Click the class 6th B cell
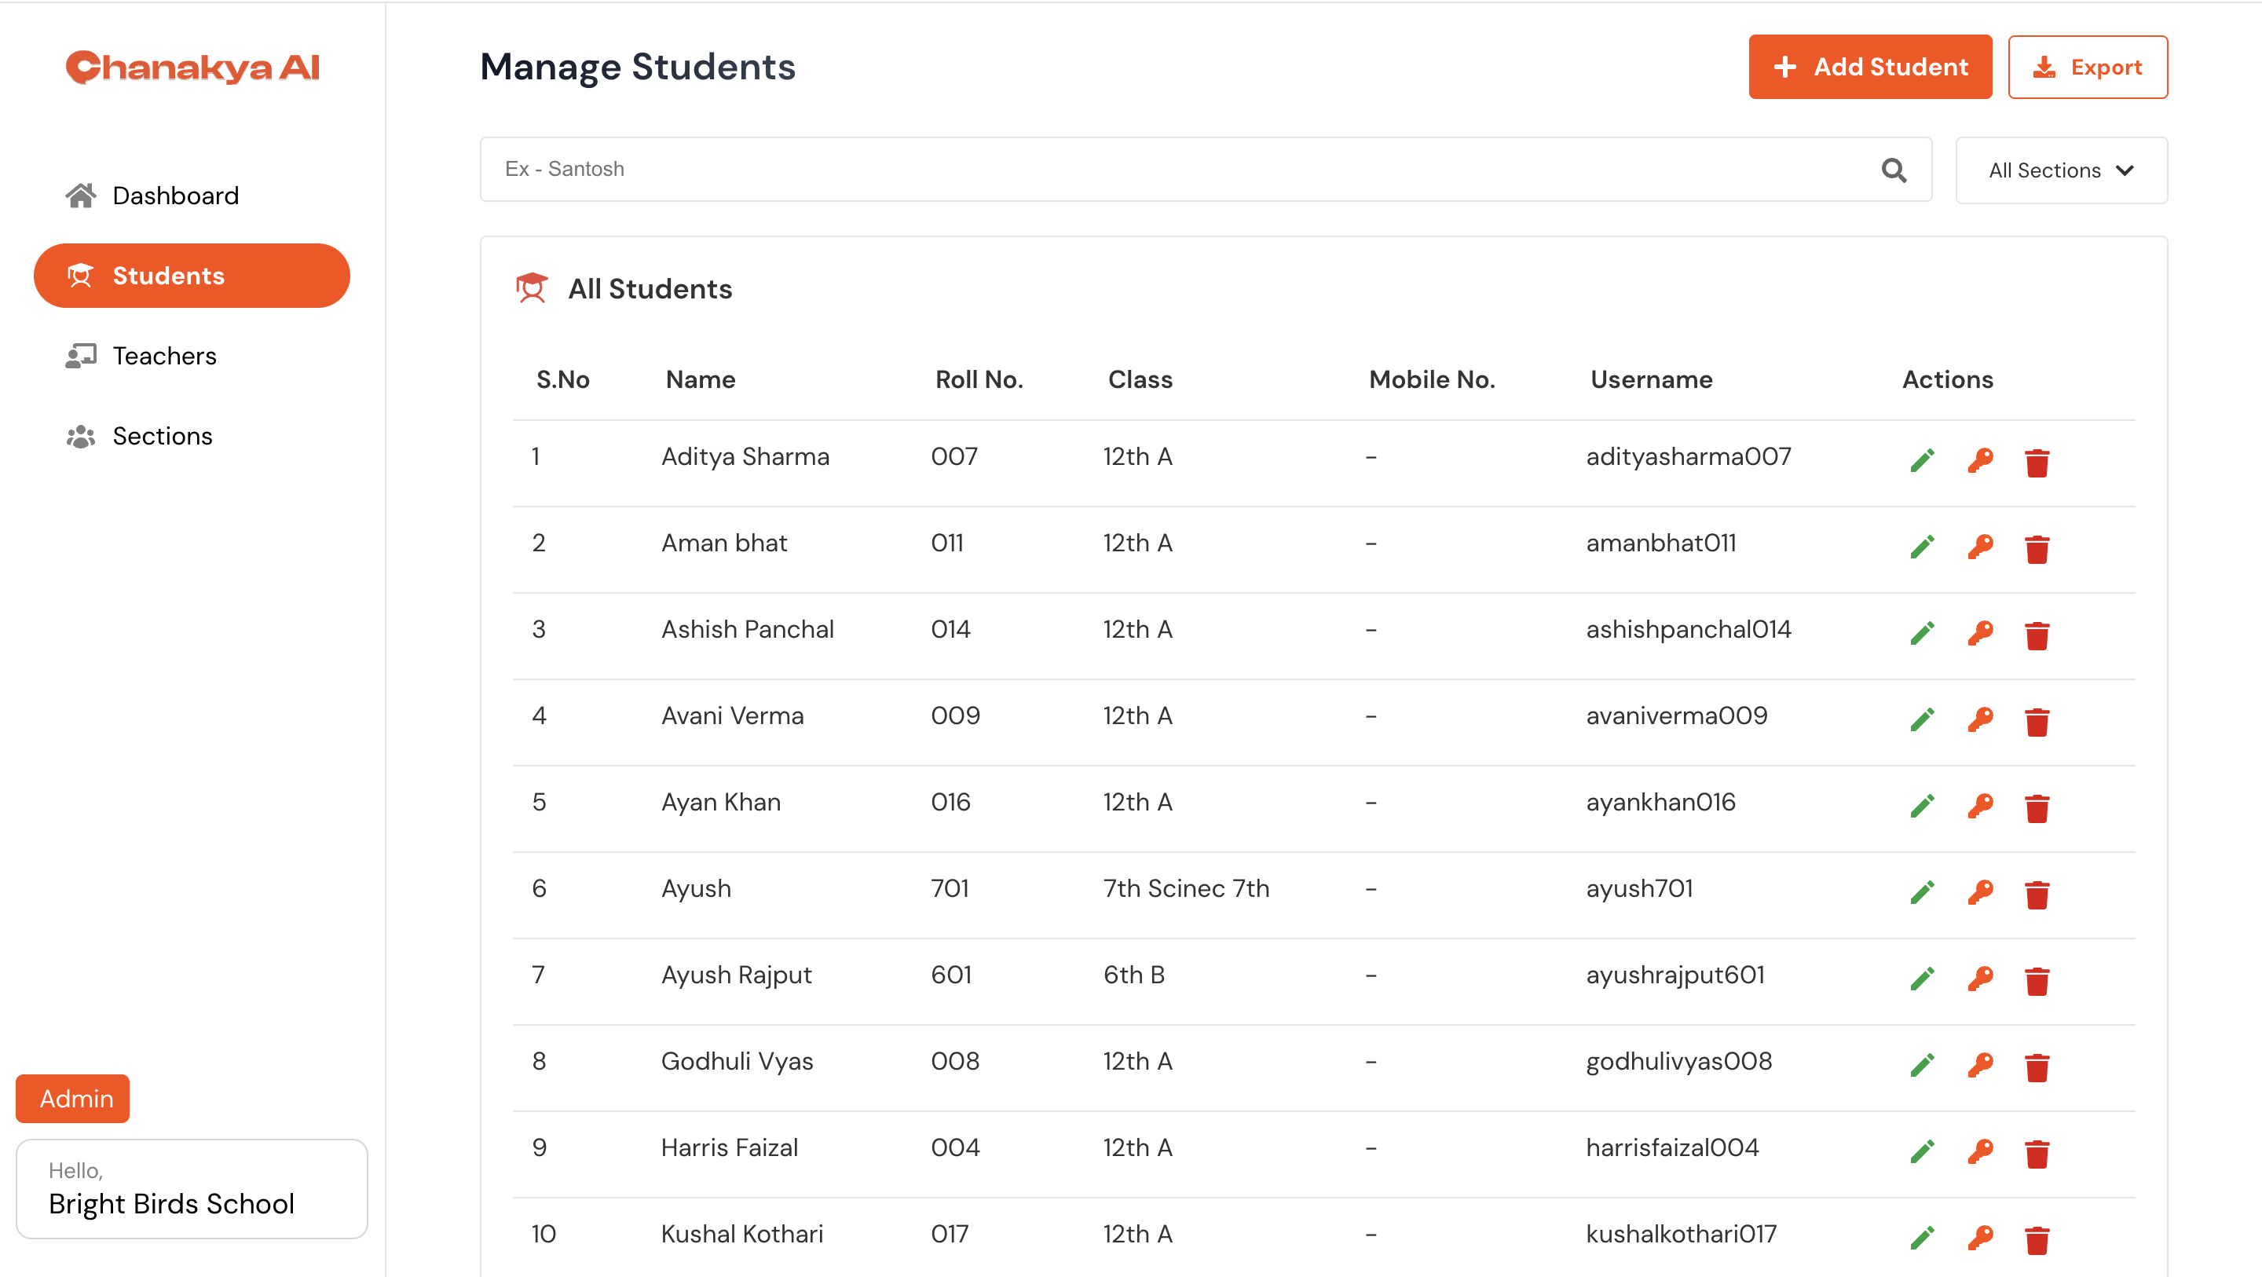The width and height of the screenshot is (2262, 1277). [x=1133, y=975]
